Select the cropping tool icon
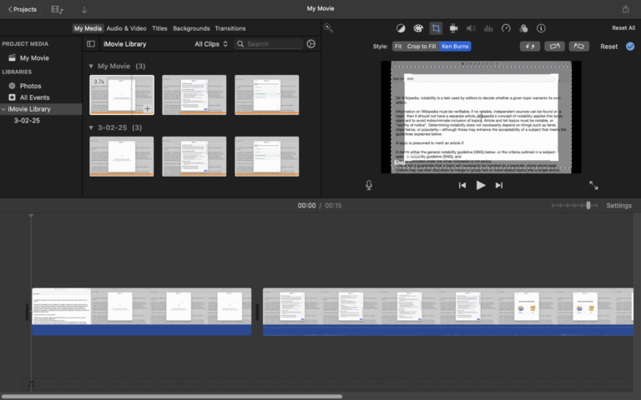The image size is (641, 400). pos(436,27)
